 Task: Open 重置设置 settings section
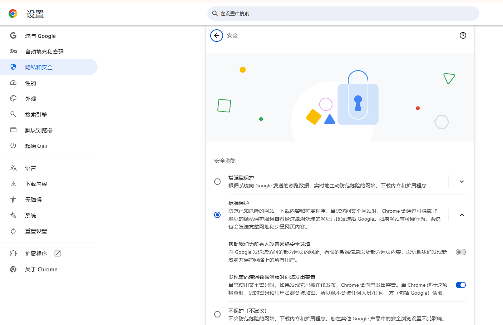[x=49, y=231]
